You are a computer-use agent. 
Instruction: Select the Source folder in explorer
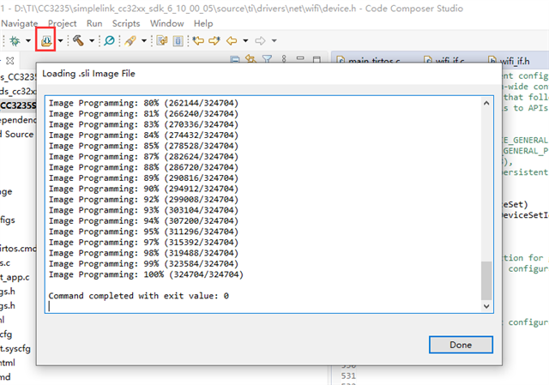[x=19, y=135]
